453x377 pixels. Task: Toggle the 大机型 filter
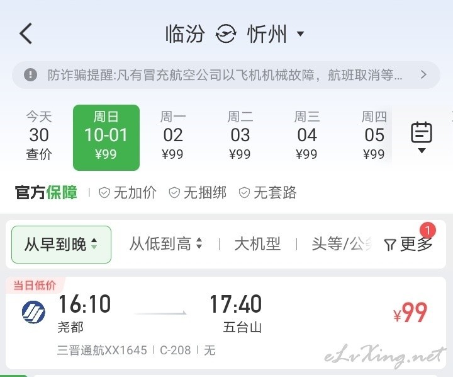coord(257,244)
